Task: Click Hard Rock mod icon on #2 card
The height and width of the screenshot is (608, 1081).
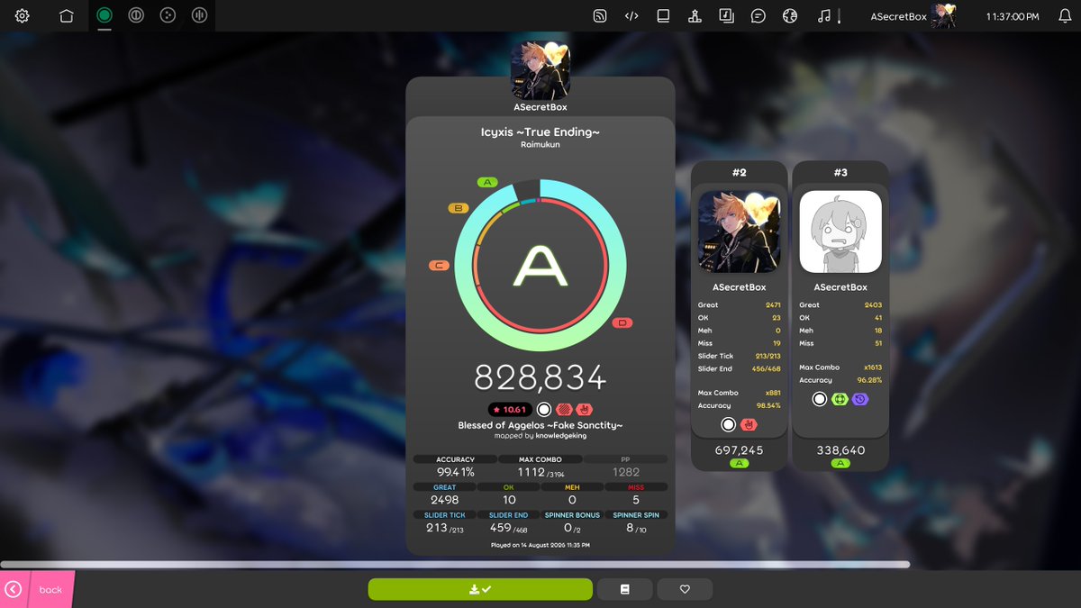Action: (x=749, y=424)
